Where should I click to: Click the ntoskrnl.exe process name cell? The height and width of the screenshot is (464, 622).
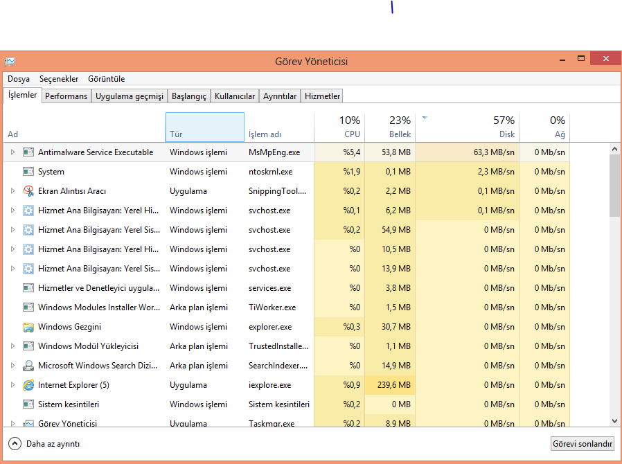271,172
